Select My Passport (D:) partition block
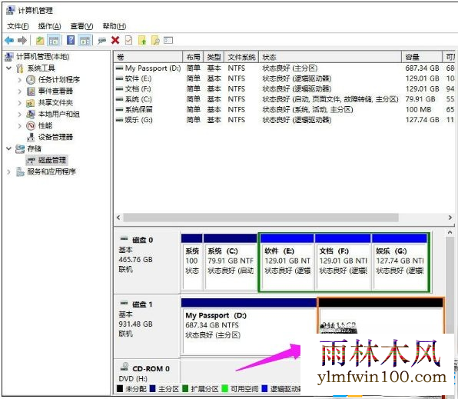Viewport: 458px width, 399px height. click(x=249, y=326)
